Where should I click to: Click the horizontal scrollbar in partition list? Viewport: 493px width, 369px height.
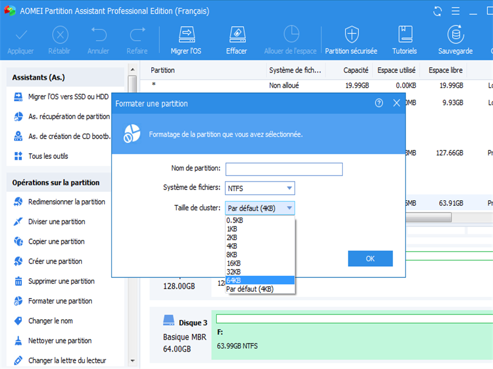(429, 217)
